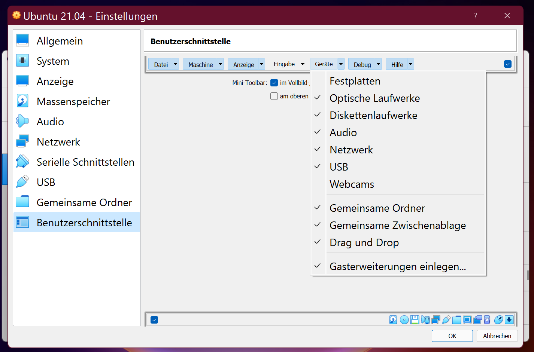Enable Webcams in the Geräte menu
Screen dimensions: 534x352
[x=398, y=184]
